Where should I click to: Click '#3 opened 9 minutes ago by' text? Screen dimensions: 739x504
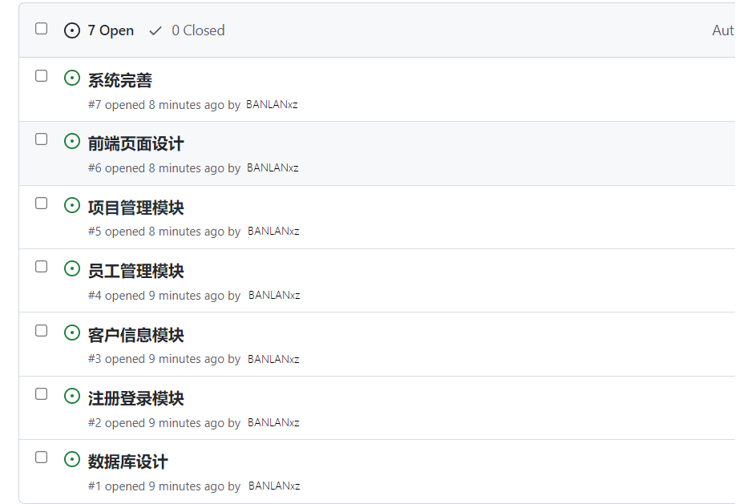coord(164,360)
